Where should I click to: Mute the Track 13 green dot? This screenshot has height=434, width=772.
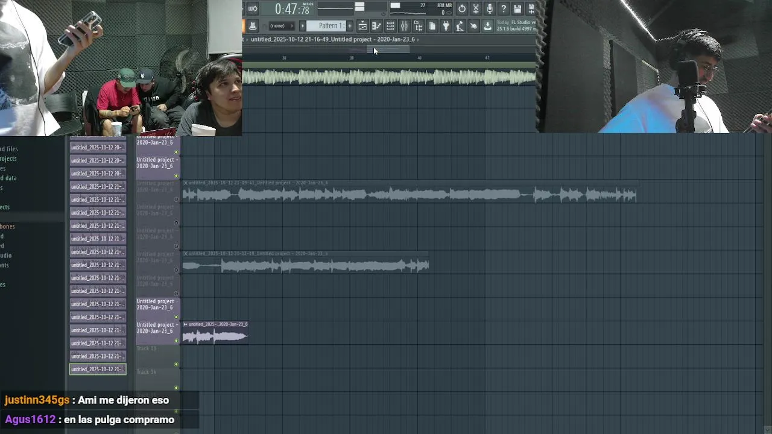coord(176,364)
